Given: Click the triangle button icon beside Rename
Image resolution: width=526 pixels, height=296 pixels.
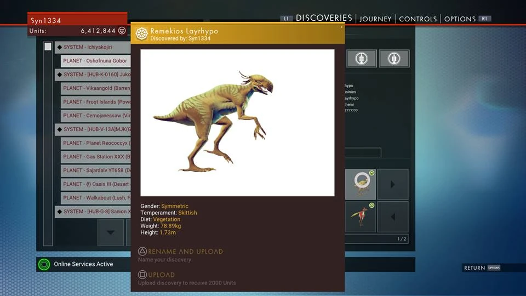Looking at the screenshot, I should coord(142,251).
